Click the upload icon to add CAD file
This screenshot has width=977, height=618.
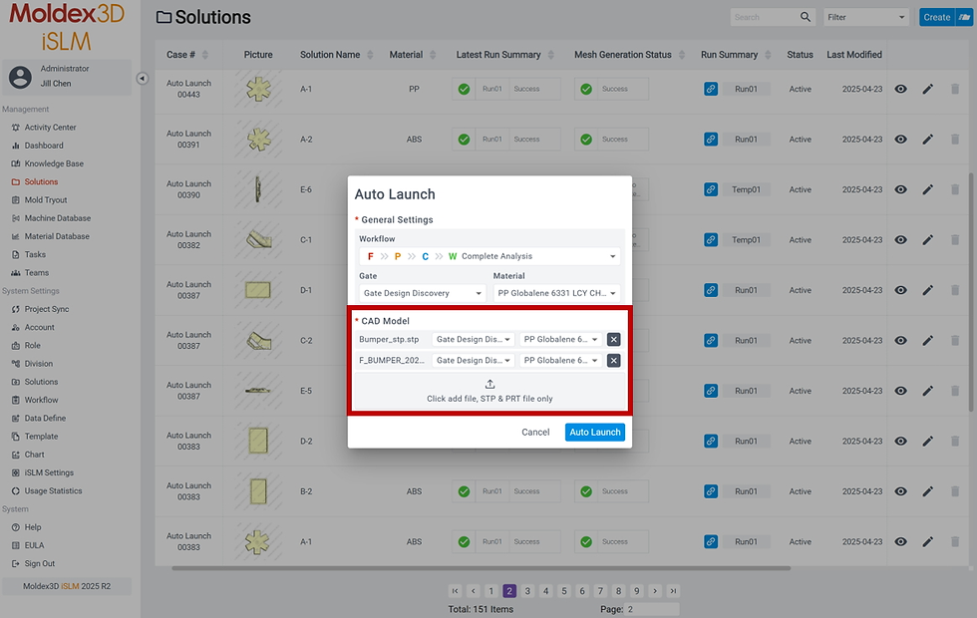point(489,385)
